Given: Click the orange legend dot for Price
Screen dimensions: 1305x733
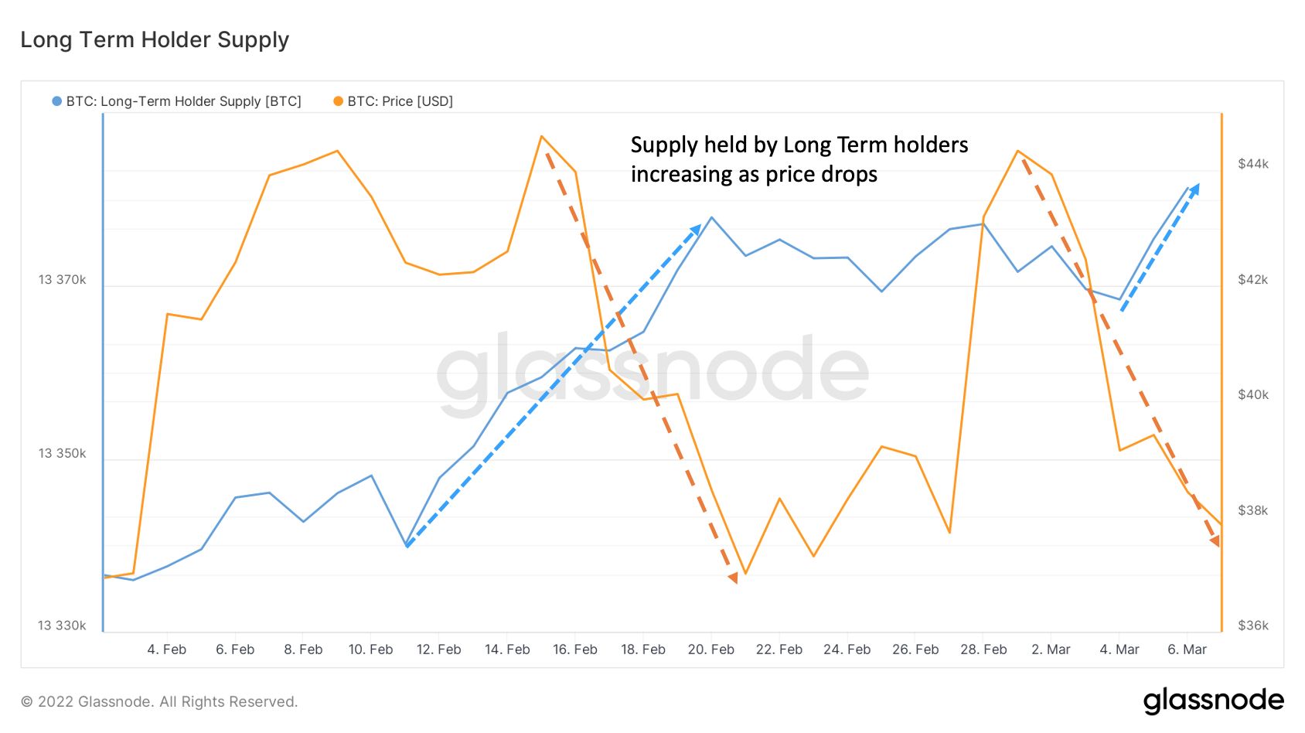Looking at the screenshot, I should tap(338, 101).
